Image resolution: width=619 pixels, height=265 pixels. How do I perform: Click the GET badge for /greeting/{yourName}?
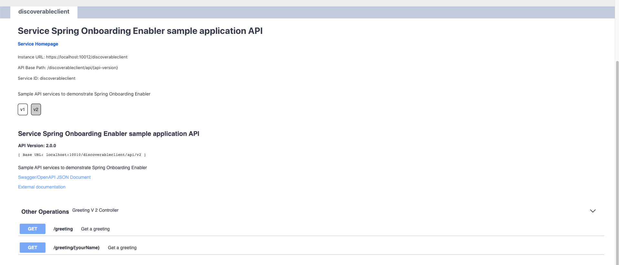click(33, 248)
